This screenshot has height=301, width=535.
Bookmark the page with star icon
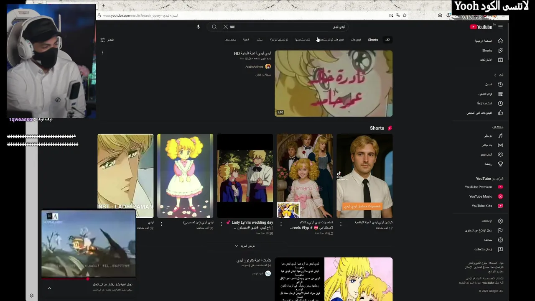(x=405, y=15)
